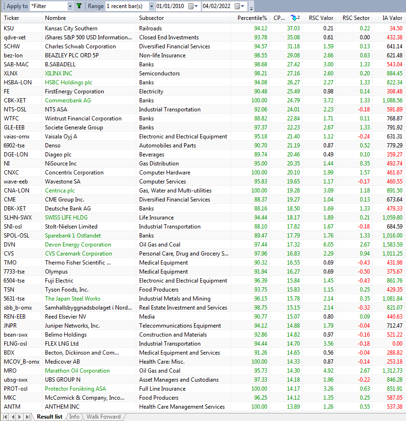The height and width of the screenshot is (421, 406).
Task: Switch to the Walk Forward tab
Action: click(104, 417)
